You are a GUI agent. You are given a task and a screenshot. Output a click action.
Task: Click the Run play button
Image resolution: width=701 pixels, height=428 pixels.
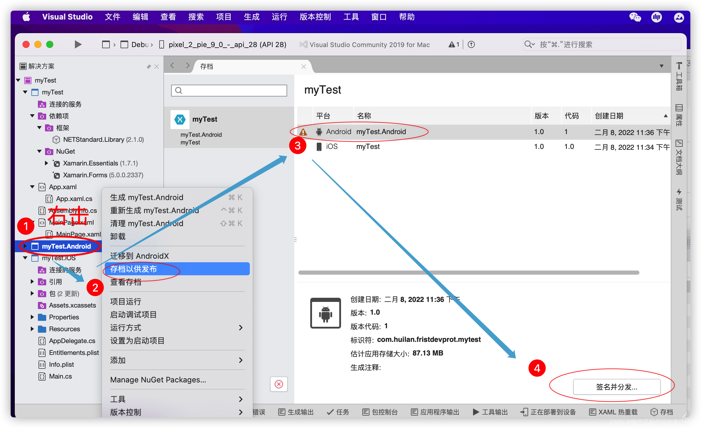[x=78, y=44]
